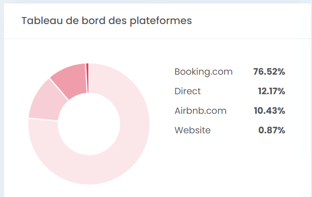Screen dimensions: 312x197
Task: Click the Direct legend label
Action: point(188,91)
